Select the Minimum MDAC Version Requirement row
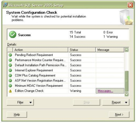 point(66,86)
